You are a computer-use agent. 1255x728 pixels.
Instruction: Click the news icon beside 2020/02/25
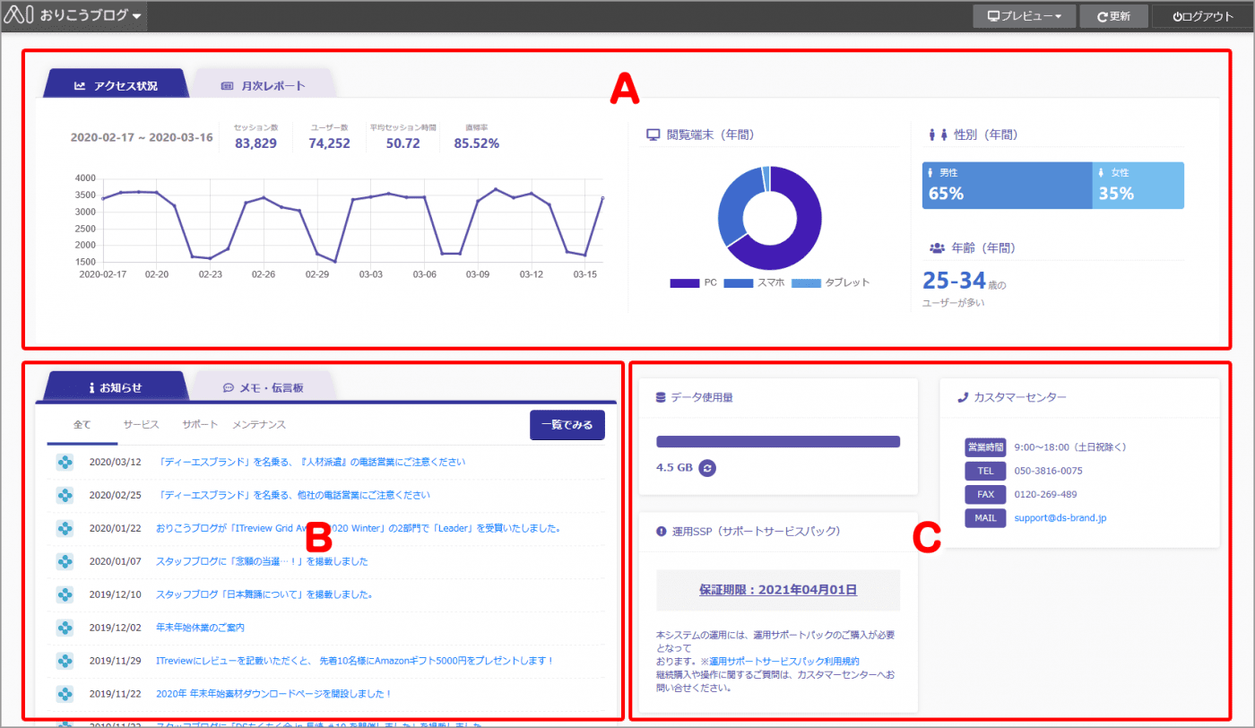coord(65,495)
